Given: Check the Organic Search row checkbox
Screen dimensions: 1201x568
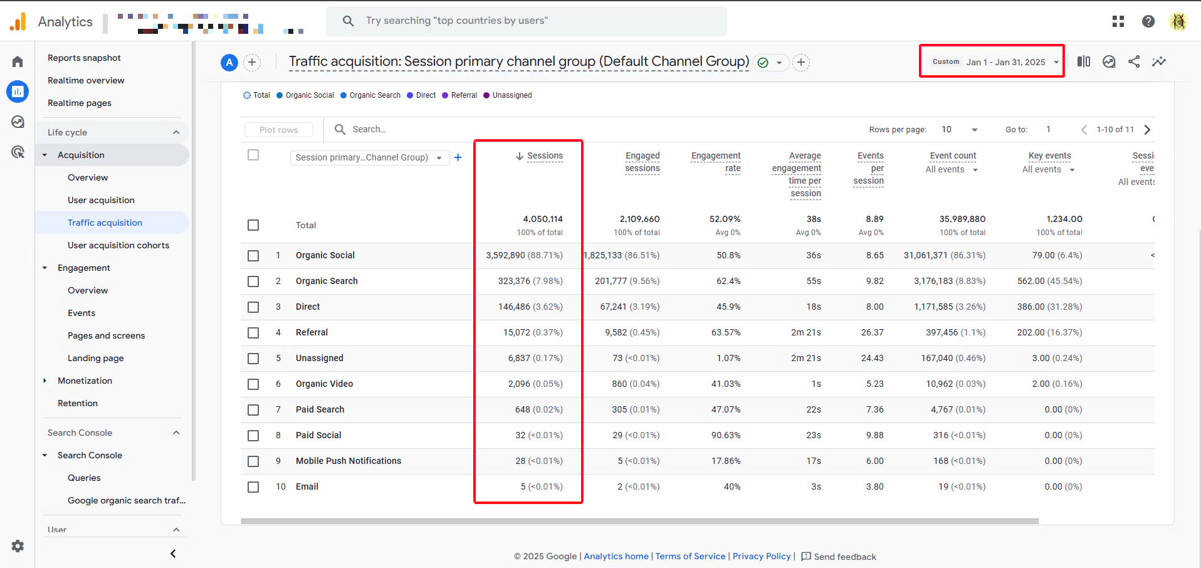Looking at the screenshot, I should 253,281.
